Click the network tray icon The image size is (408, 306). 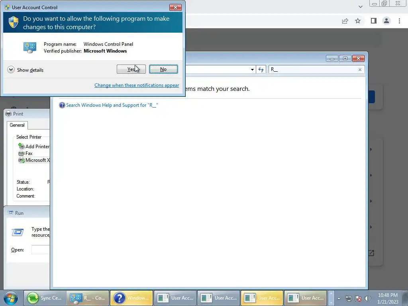(x=348, y=298)
